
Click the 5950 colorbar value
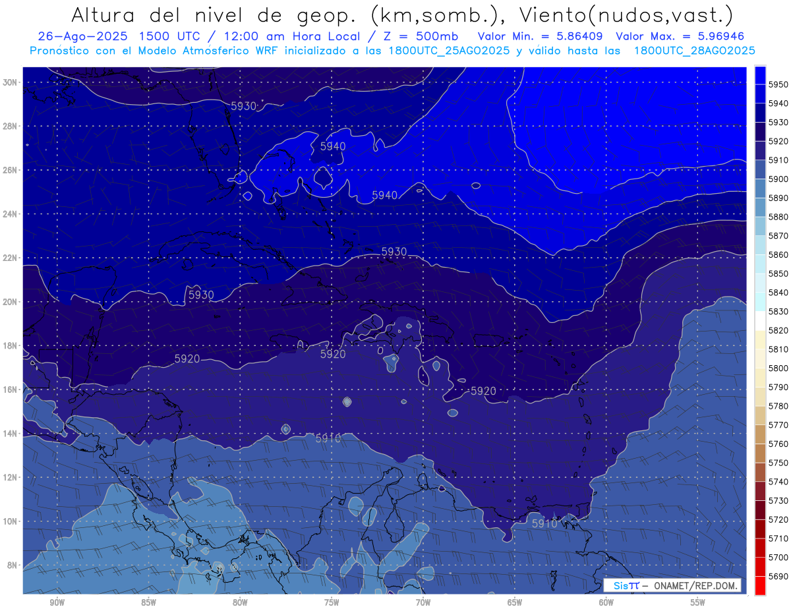pyautogui.click(x=778, y=84)
